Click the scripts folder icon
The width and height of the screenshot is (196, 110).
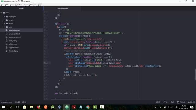pos(7,20)
